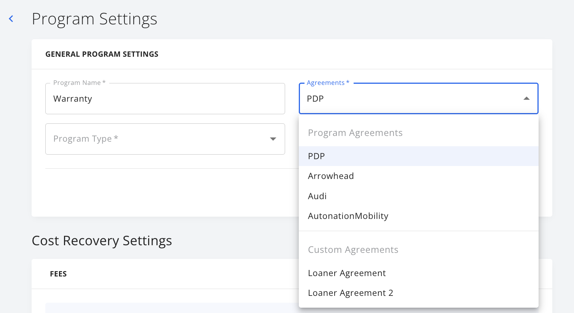The width and height of the screenshot is (574, 313).
Task: Click the Cost Recovery Settings heading
Action: (x=102, y=241)
